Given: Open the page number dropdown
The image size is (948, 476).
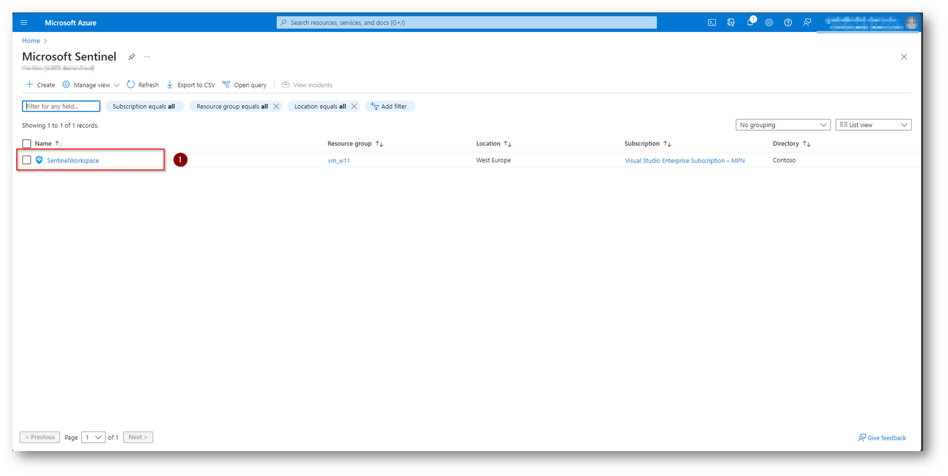Looking at the screenshot, I should [93, 437].
